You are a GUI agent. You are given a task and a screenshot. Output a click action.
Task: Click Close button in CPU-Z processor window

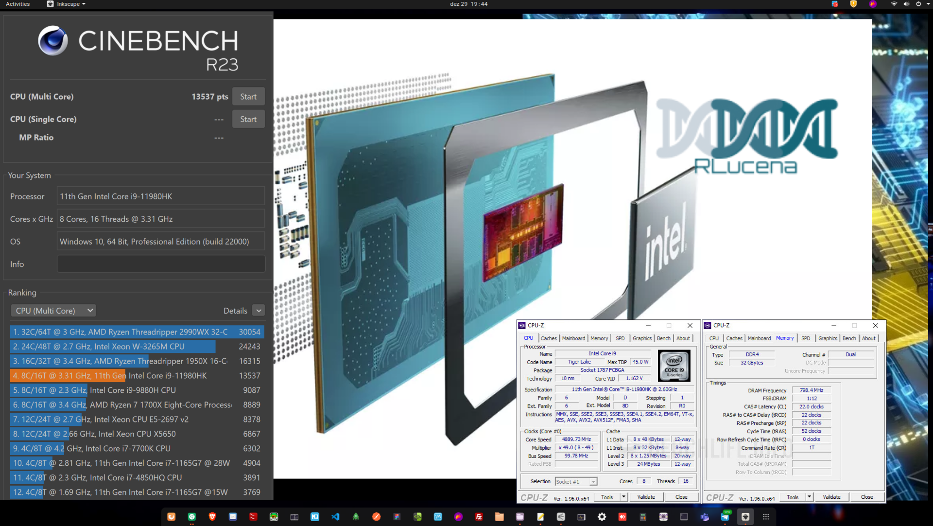pyautogui.click(x=681, y=497)
